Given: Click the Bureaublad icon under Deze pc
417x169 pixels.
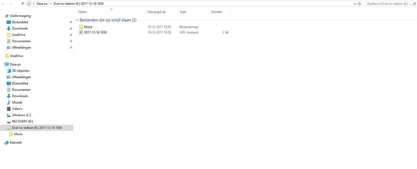Looking at the screenshot, I should click(x=9, y=83).
